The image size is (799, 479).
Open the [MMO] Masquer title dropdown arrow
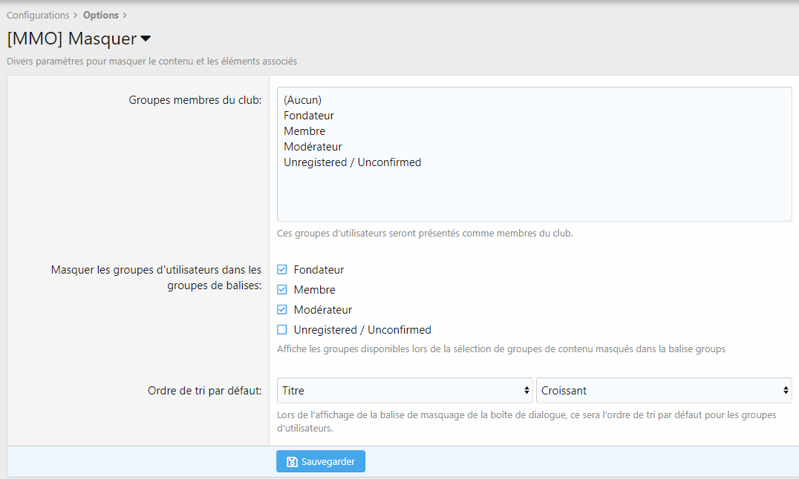pos(146,39)
